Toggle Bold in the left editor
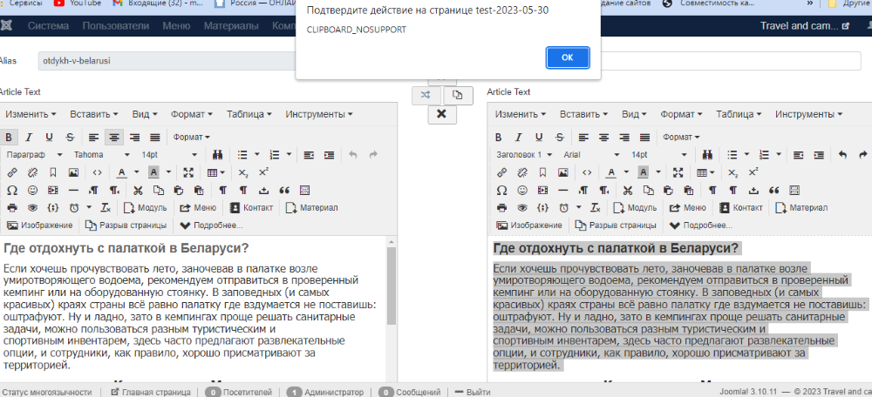 (9, 137)
